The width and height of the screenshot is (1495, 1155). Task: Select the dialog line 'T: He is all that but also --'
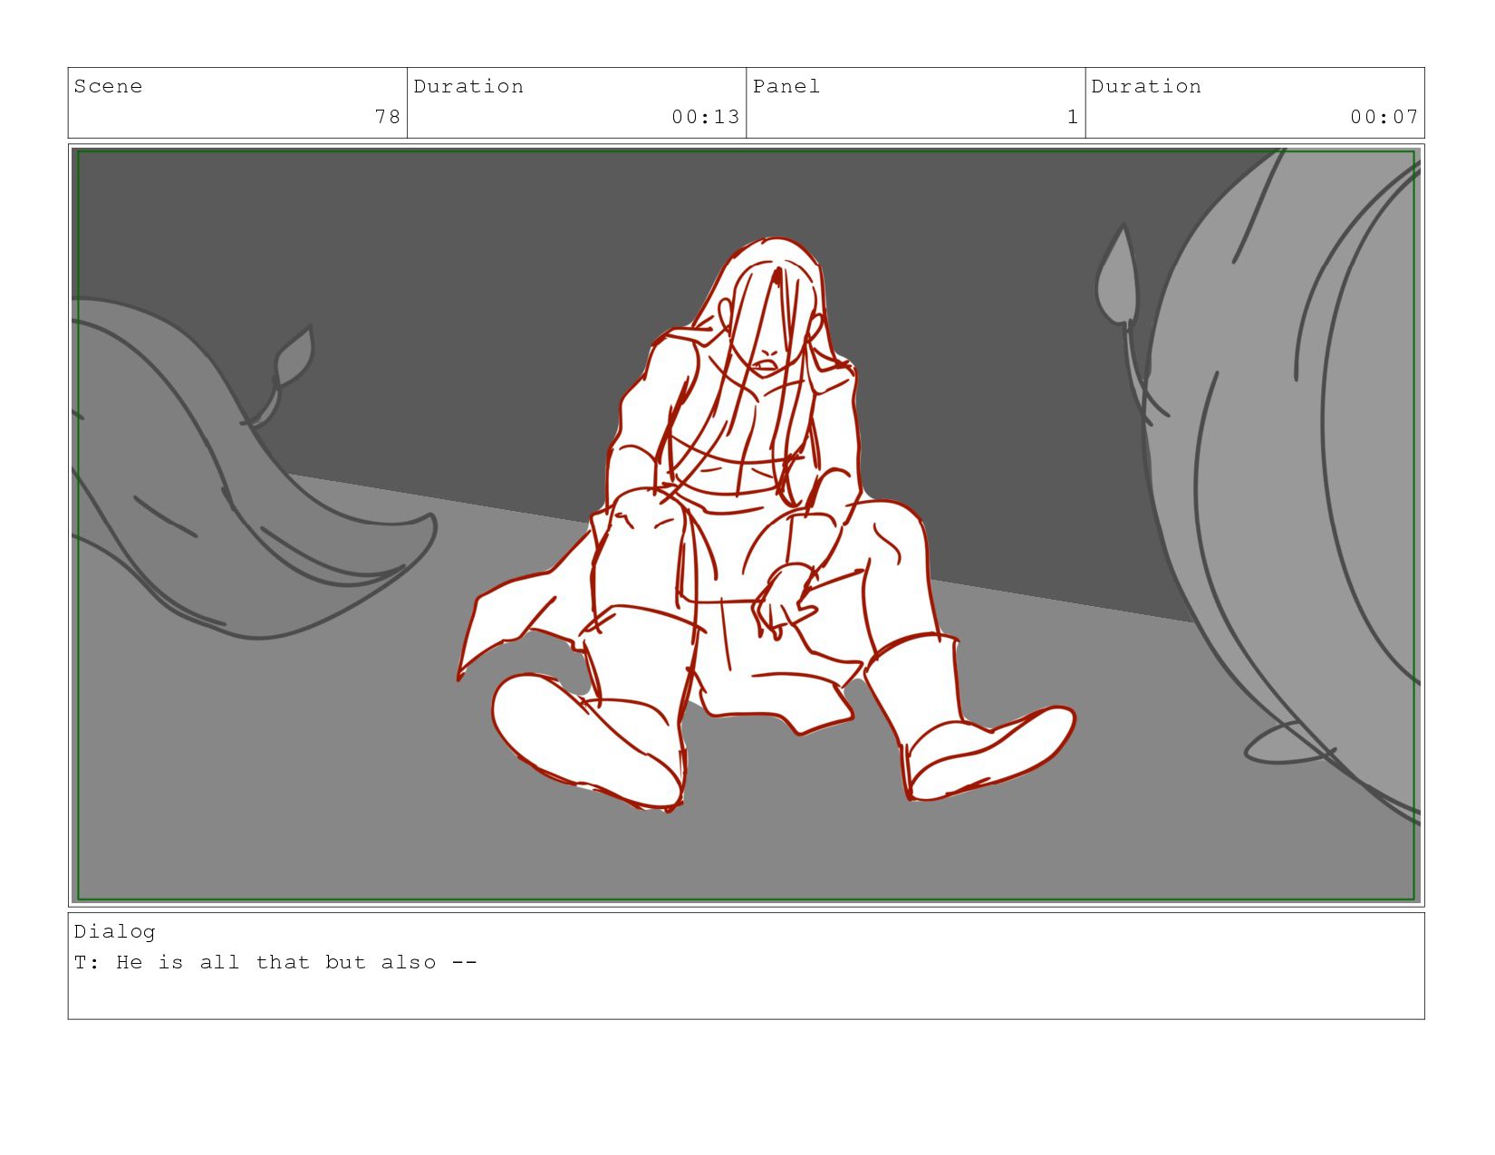point(275,962)
